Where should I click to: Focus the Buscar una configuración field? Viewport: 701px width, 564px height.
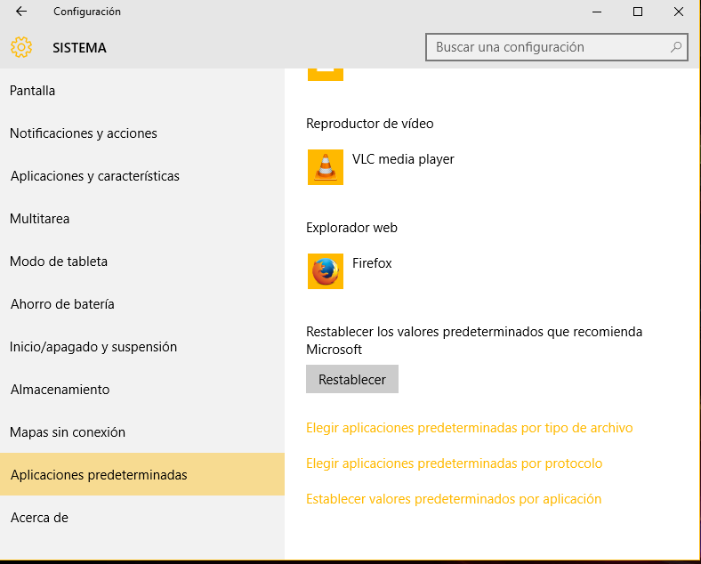click(557, 47)
